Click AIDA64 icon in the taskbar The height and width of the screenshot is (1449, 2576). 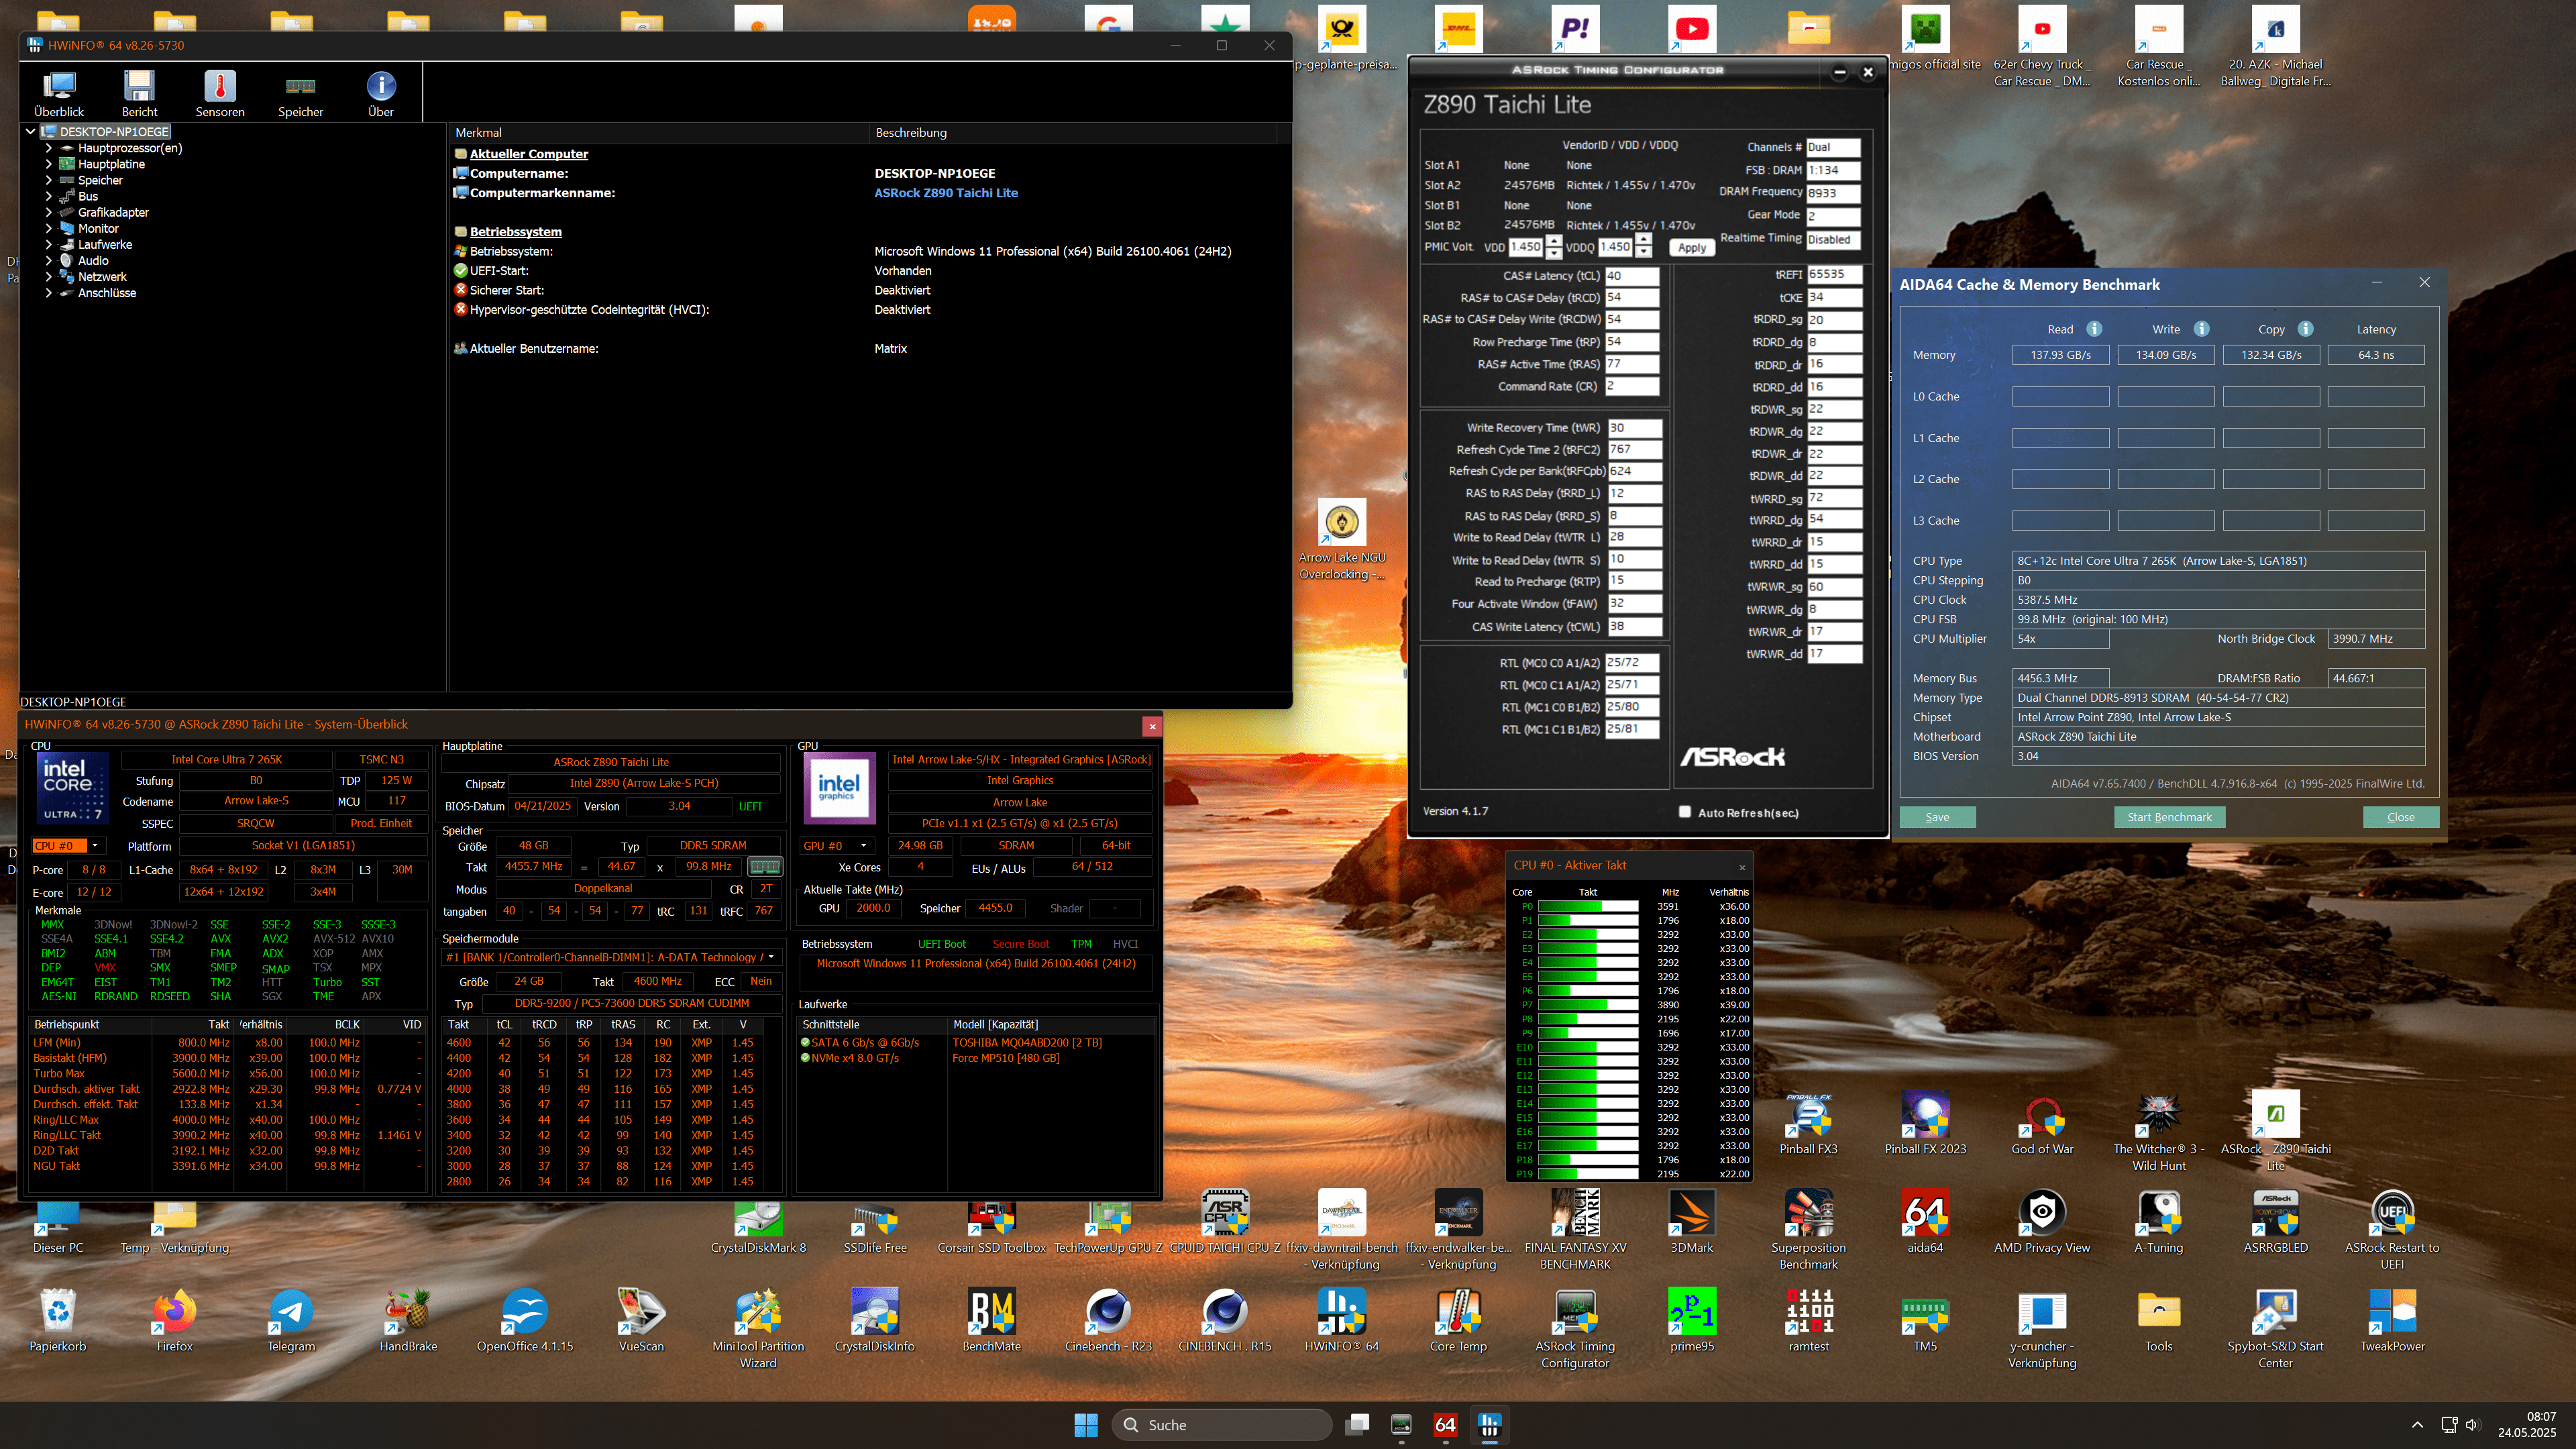click(x=1445, y=1425)
